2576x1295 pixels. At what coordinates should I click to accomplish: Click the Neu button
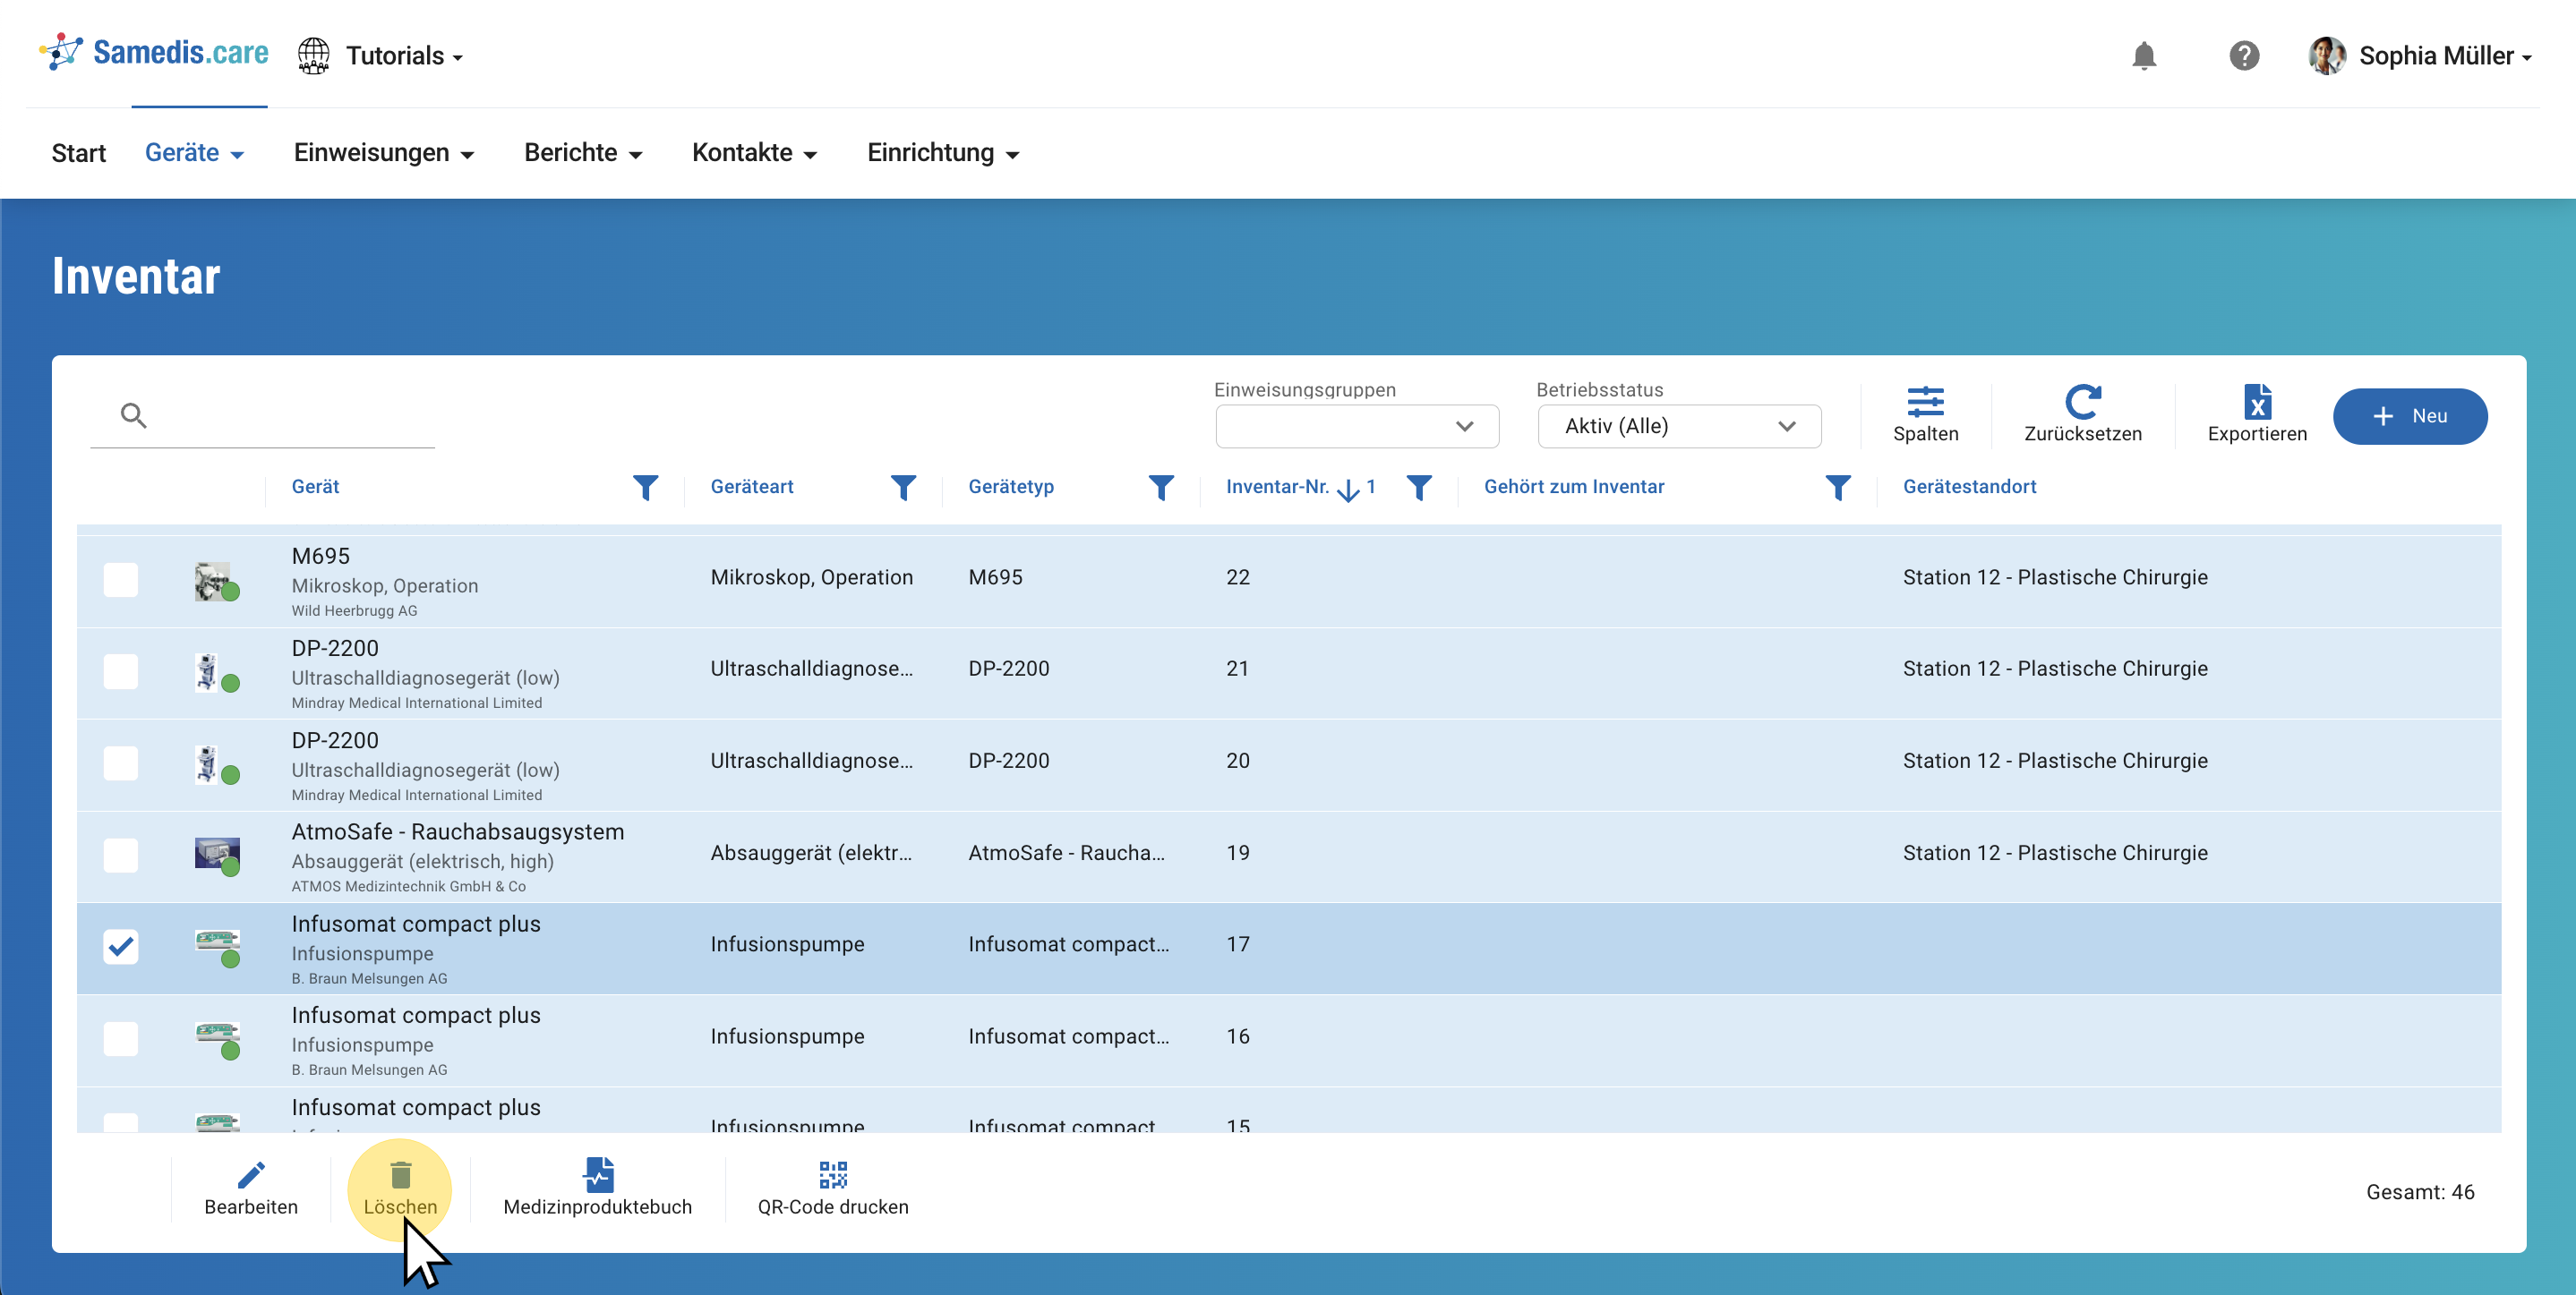point(2409,417)
